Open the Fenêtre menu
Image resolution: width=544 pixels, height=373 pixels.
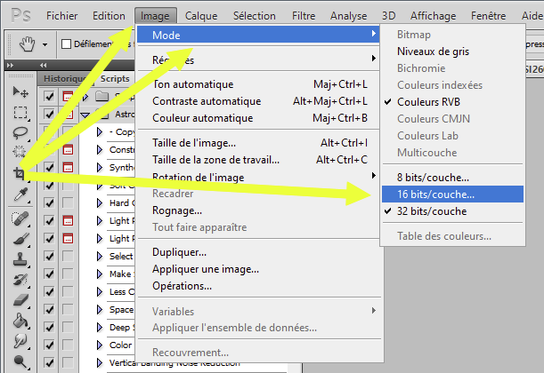(x=488, y=16)
